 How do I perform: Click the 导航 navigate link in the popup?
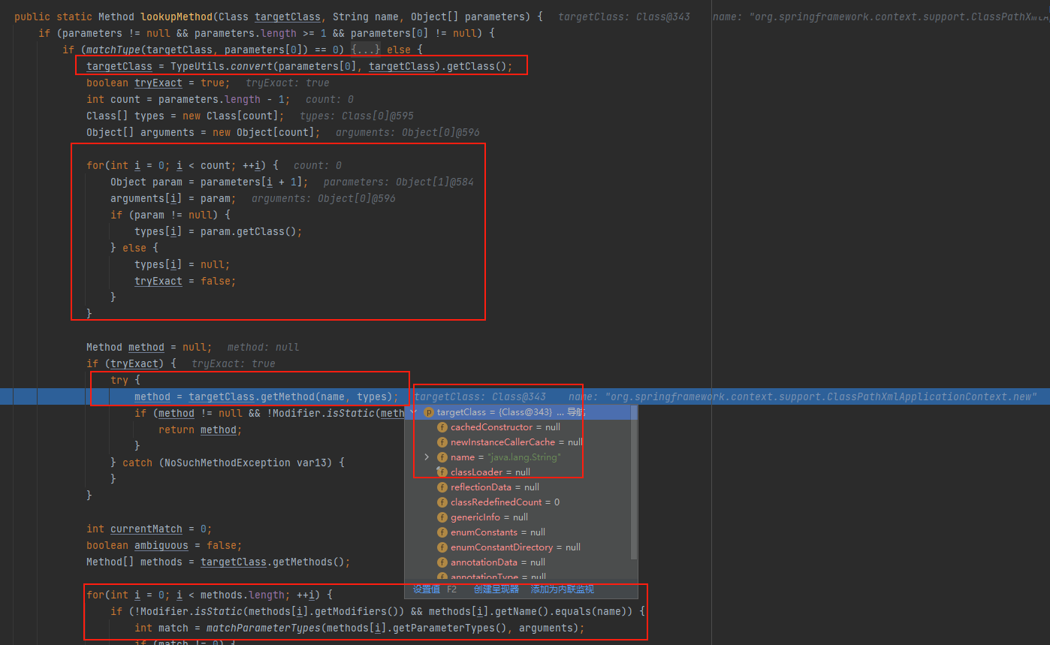tap(576, 412)
